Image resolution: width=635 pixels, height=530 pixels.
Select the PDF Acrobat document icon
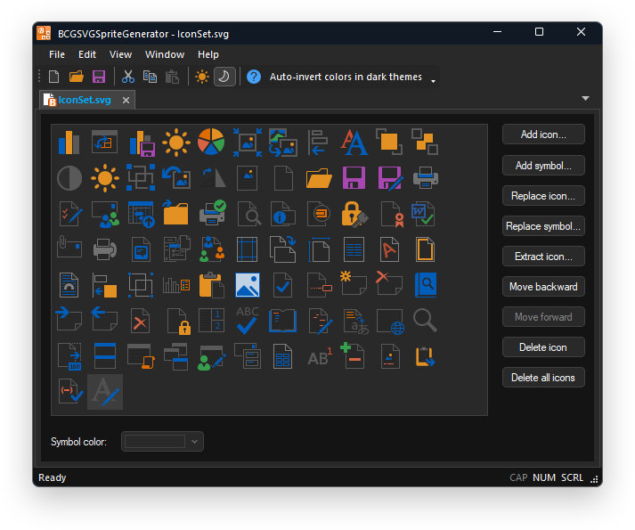tap(389, 249)
